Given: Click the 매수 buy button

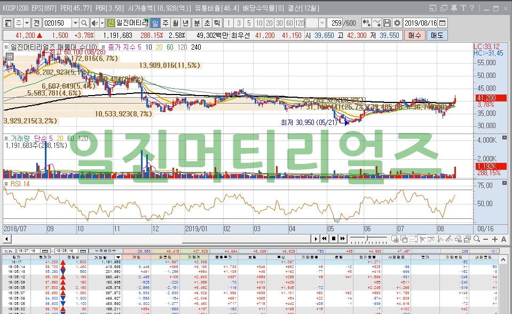Looking at the screenshot, I should pyautogui.click(x=415, y=35).
